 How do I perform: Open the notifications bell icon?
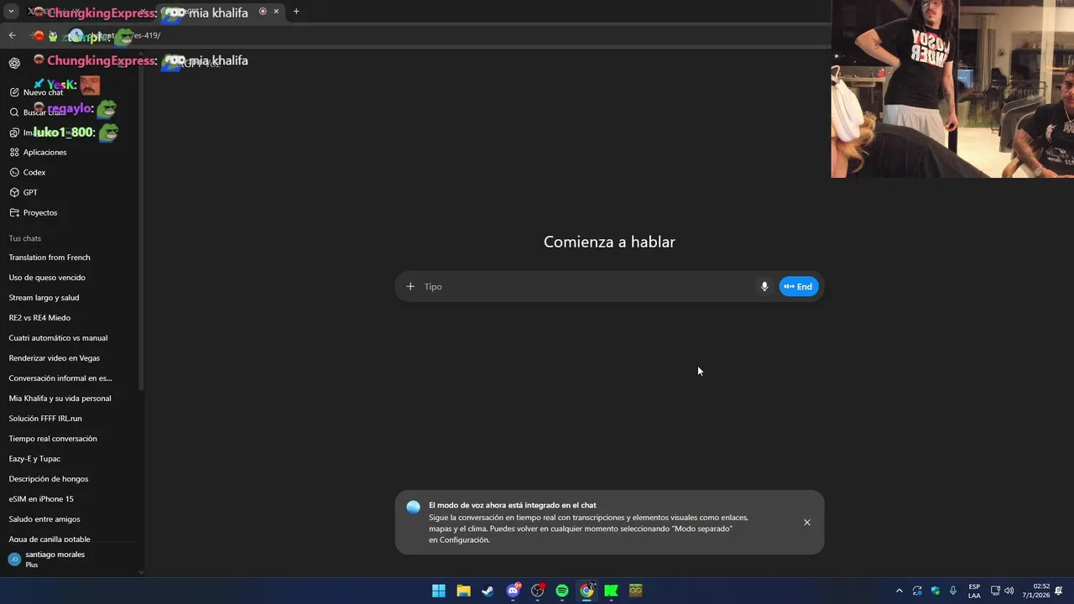tap(1059, 591)
